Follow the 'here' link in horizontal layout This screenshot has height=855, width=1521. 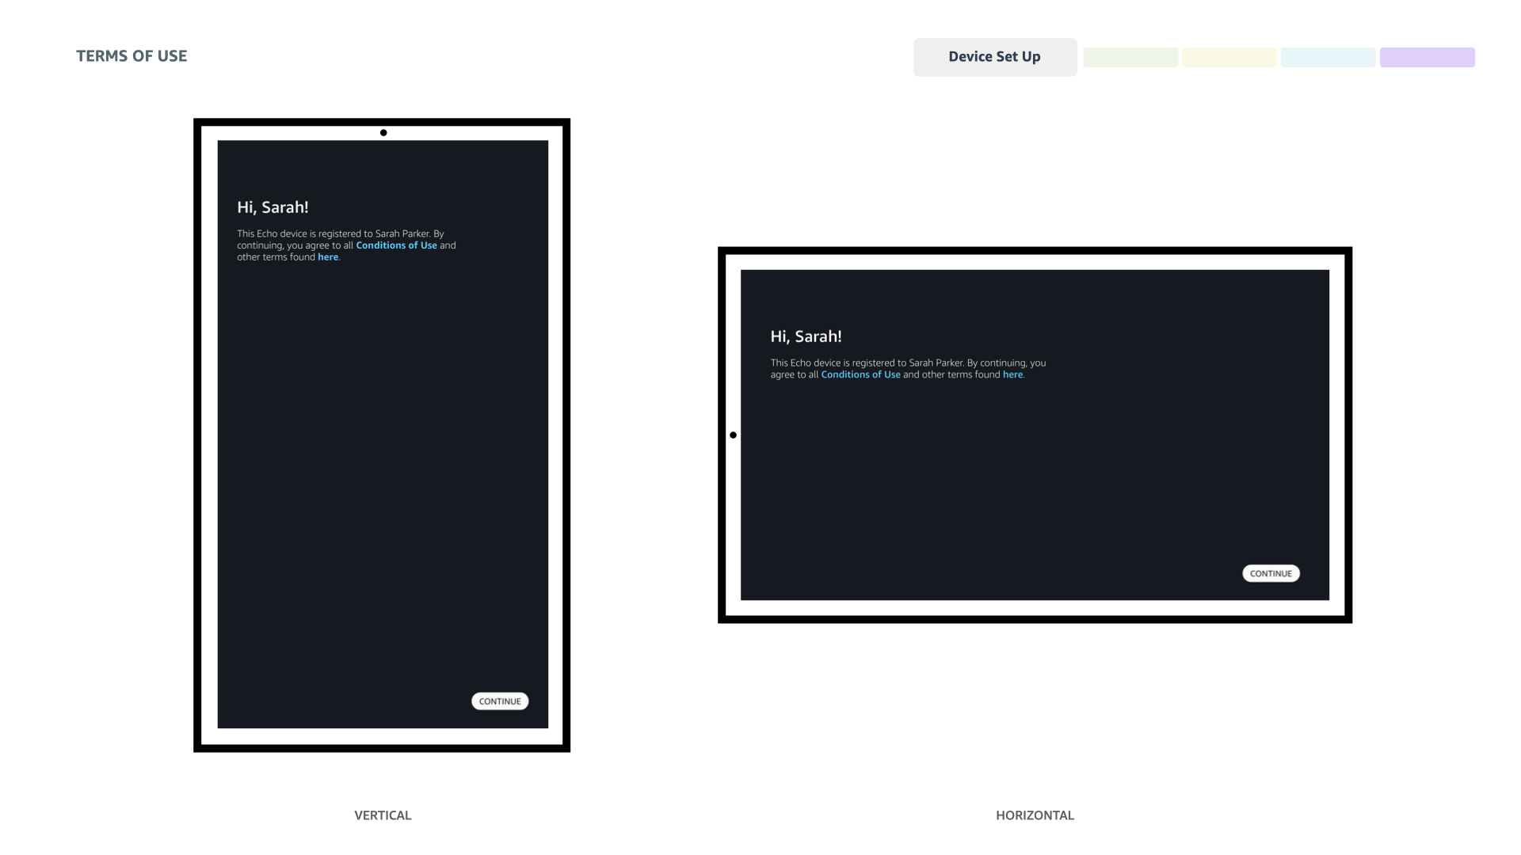(x=1012, y=374)
